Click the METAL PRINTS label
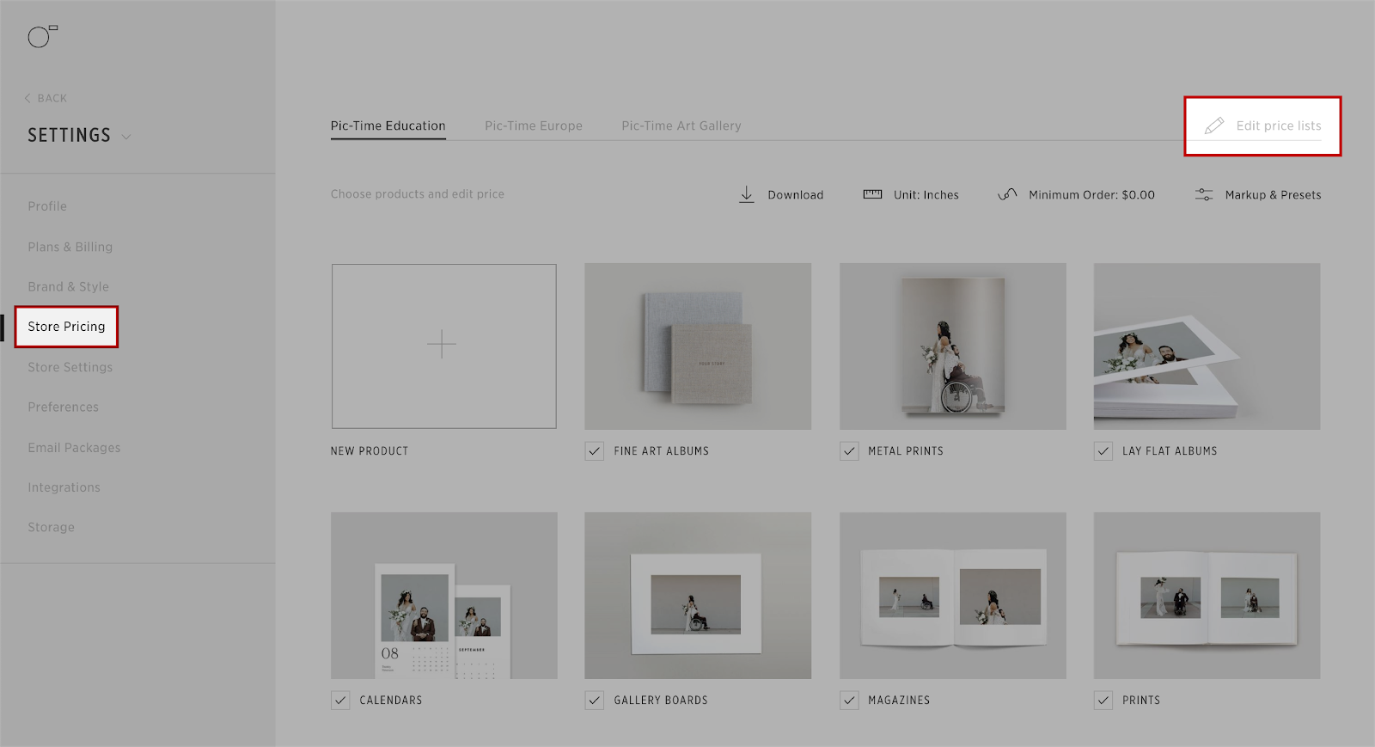1375x747 pixels. tap(906, 451)
